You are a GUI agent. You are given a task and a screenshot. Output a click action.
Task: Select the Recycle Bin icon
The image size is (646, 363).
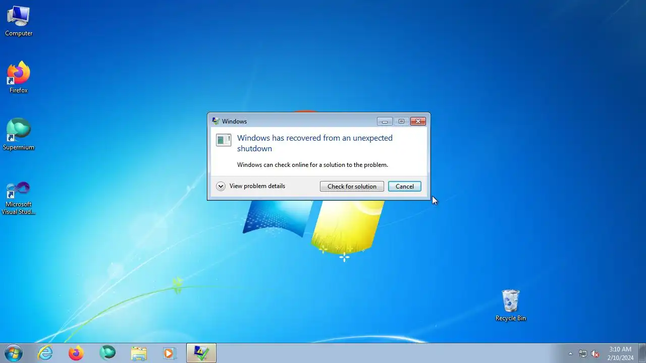click(510, 306)
